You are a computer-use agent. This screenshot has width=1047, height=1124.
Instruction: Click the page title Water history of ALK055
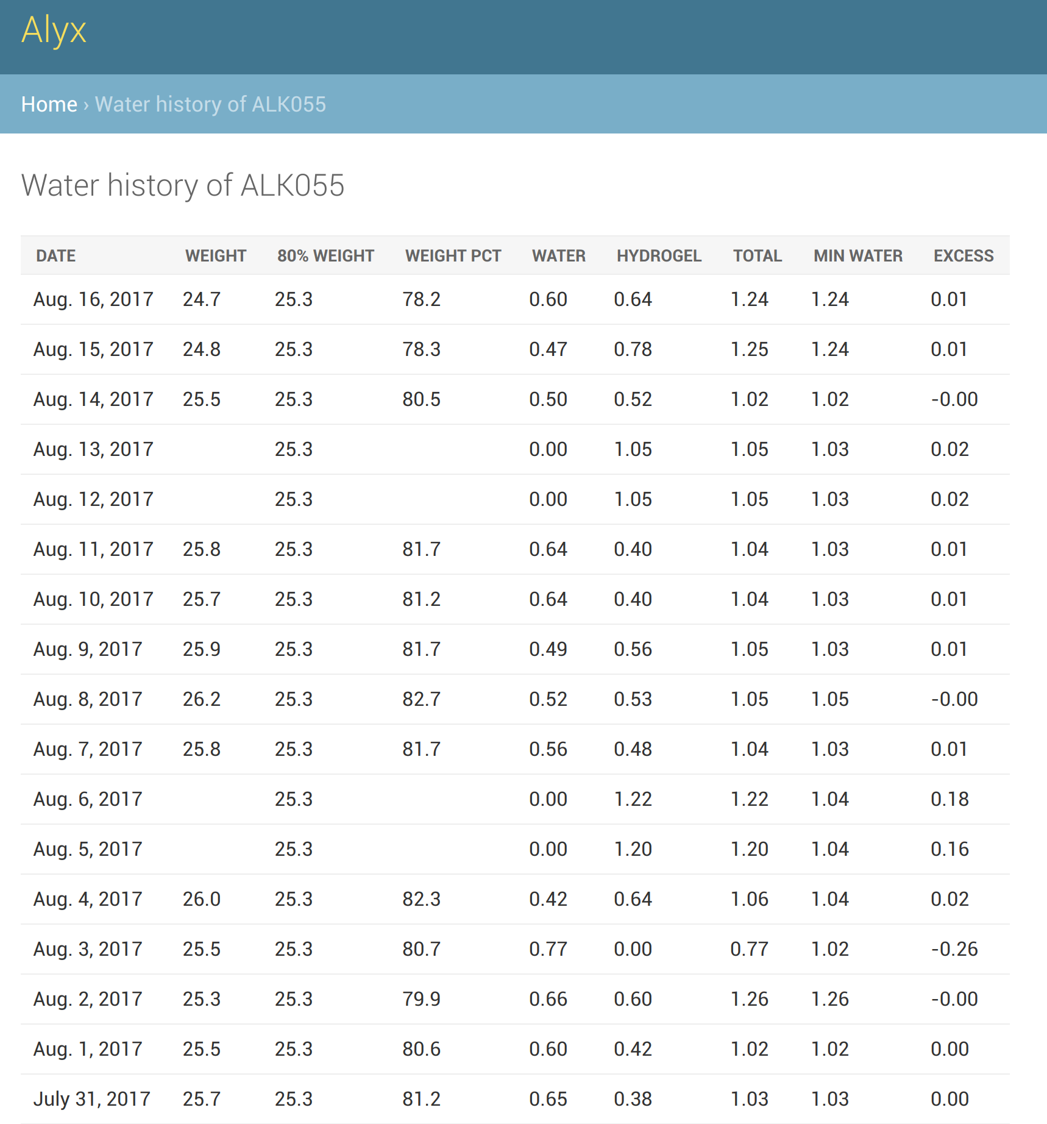182,185
